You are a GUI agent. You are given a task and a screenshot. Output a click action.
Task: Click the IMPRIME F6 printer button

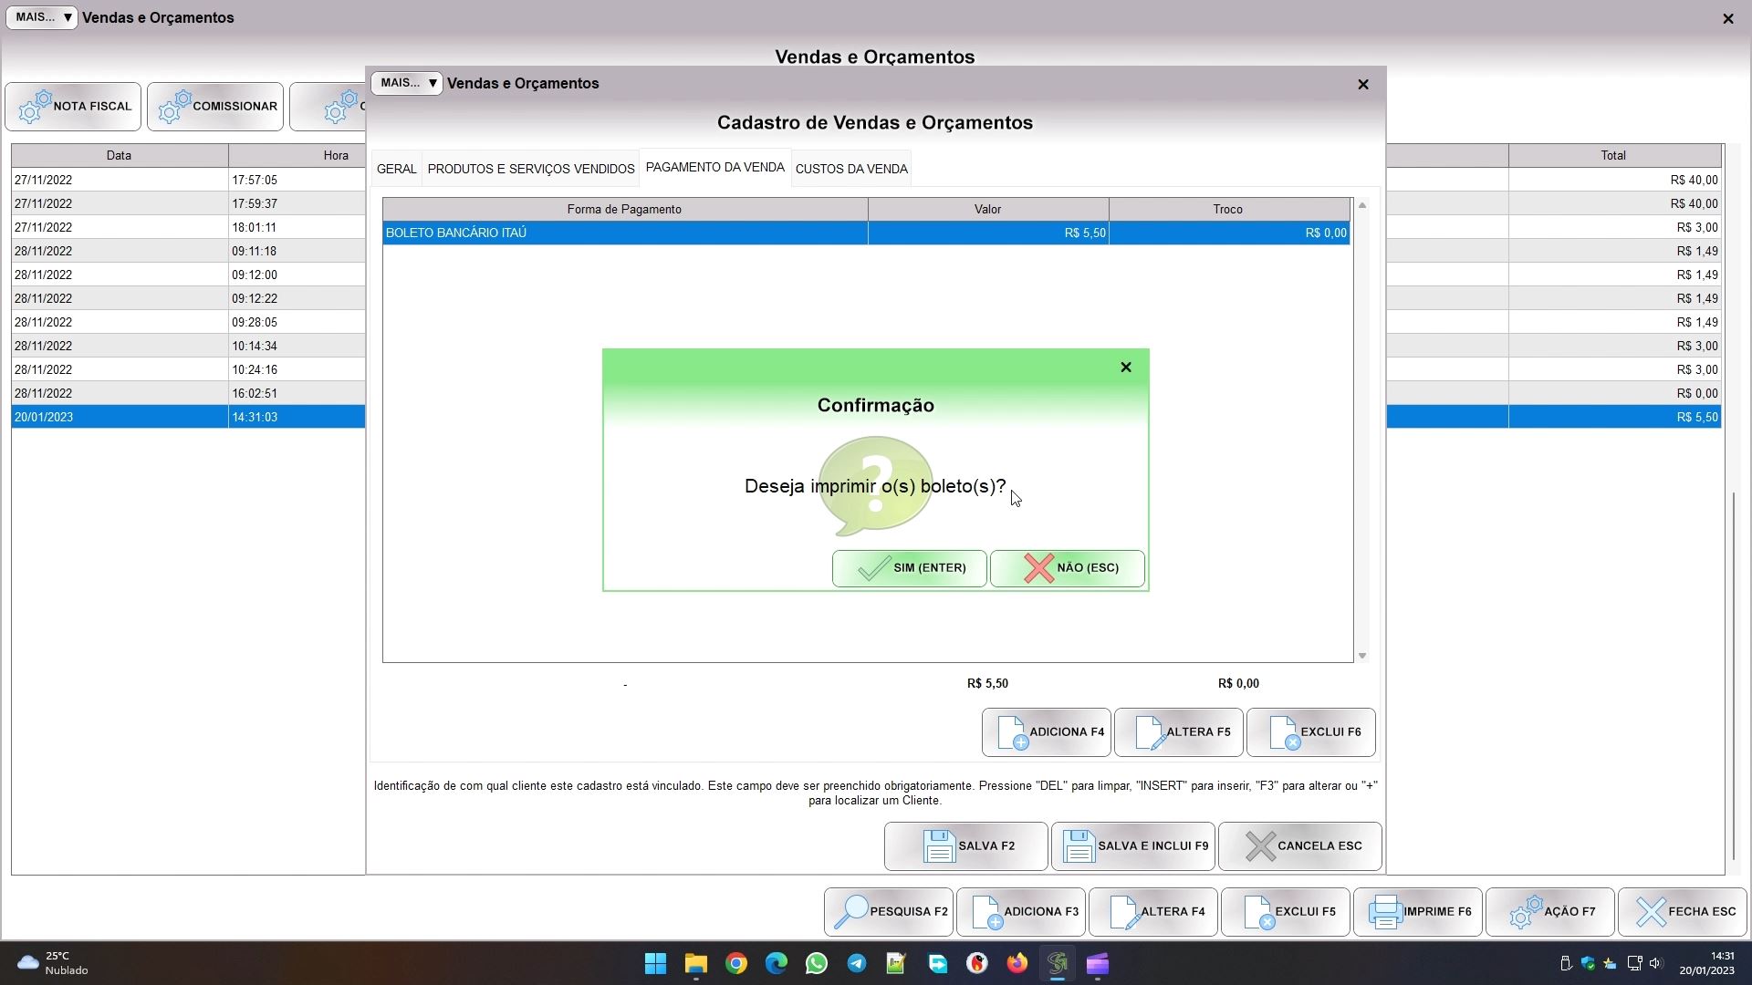tap(1417, 912)
